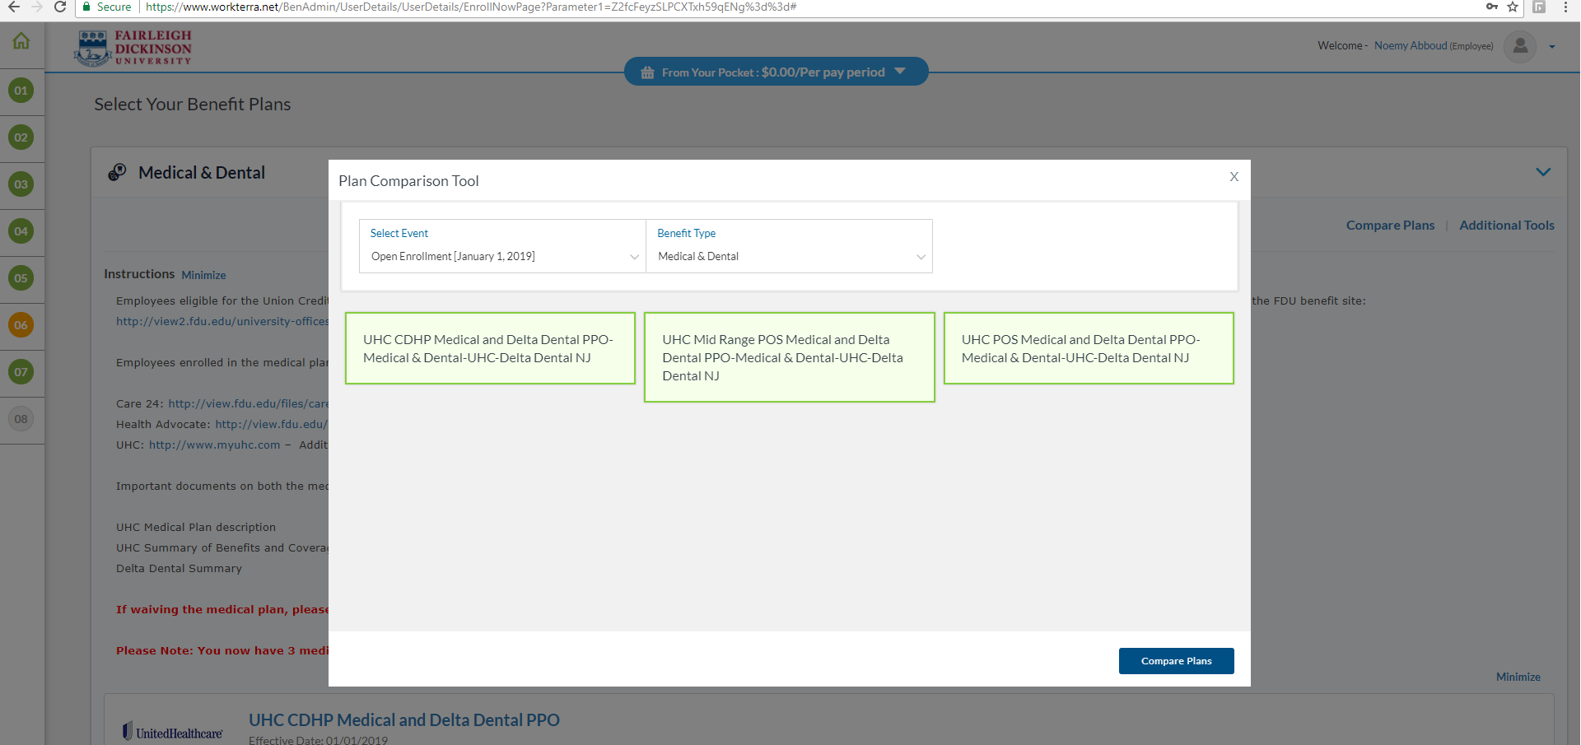
Task: Click the UHC Summary of Benefits text
Action: click(x=222, y=547)
